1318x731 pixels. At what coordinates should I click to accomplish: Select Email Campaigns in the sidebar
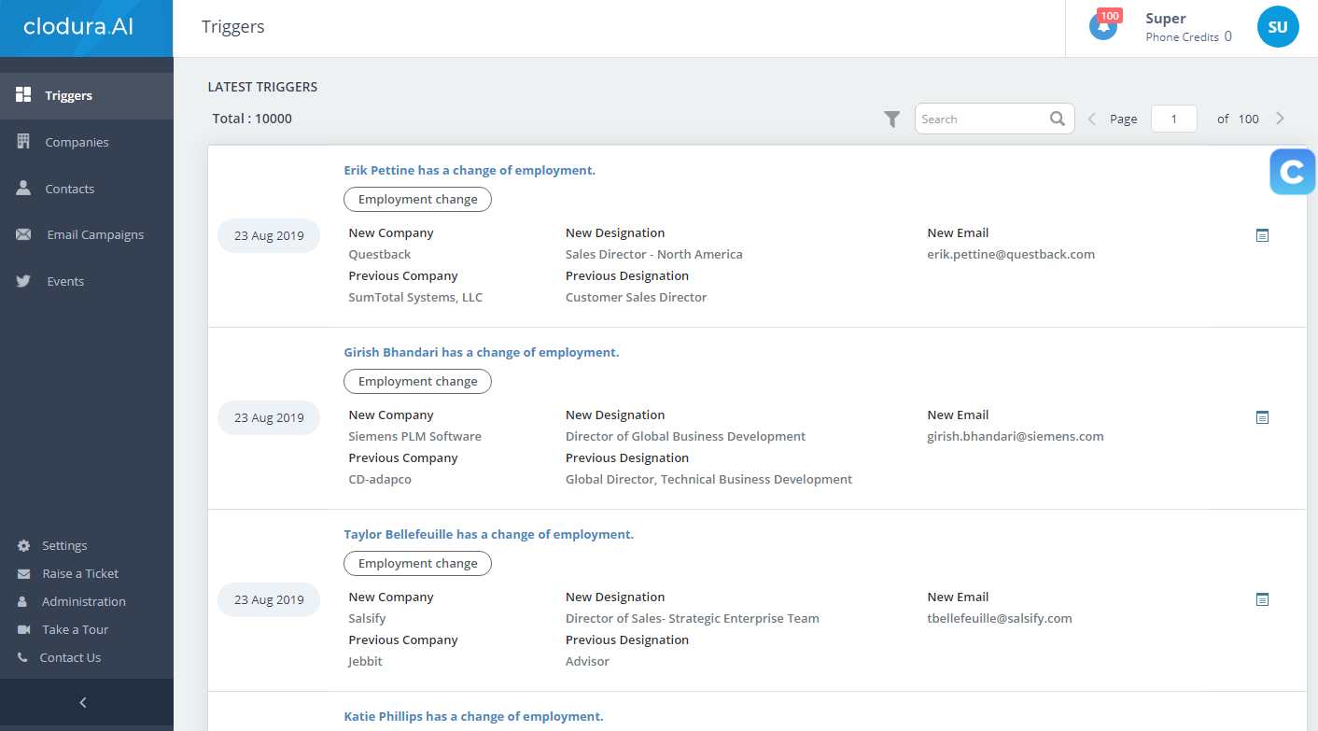click(x=95, y=234)
